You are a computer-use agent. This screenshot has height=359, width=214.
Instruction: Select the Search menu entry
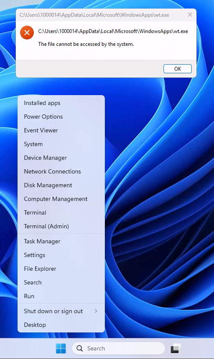pos(61,282)
